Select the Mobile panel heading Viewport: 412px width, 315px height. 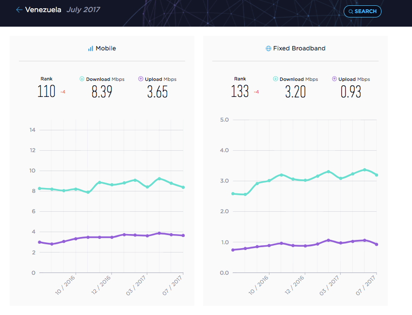pyautogui.click(x=106, y=48)
